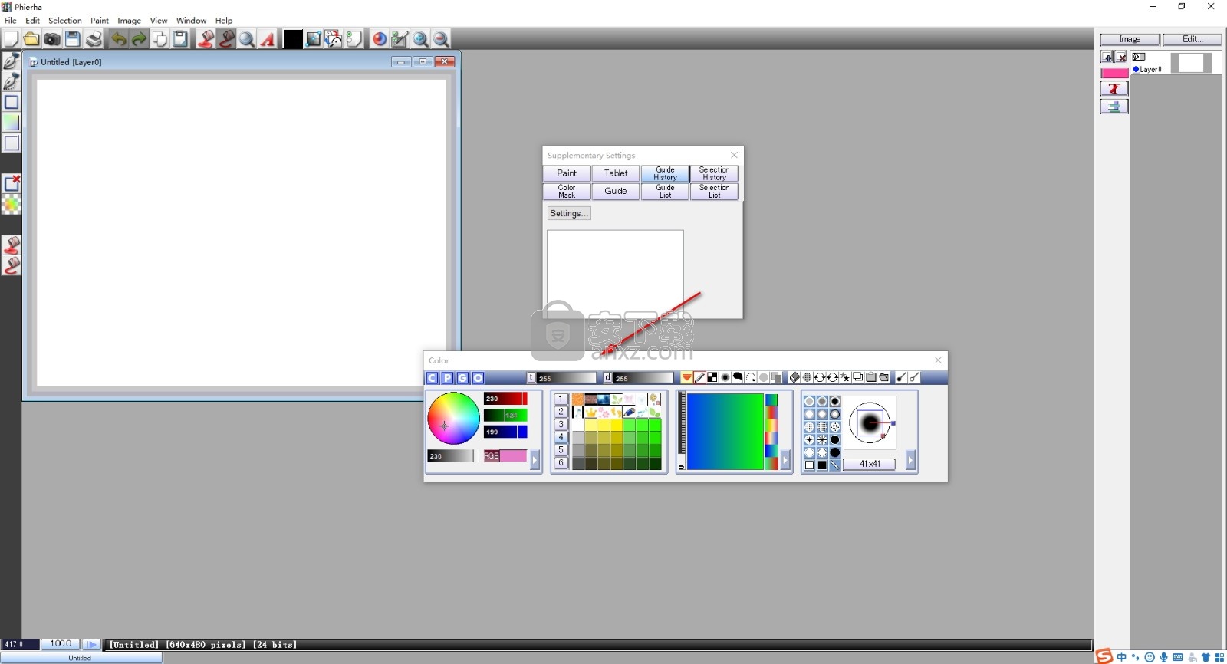Screen dimensions: 1227x664
Task: Switch to the Tablet tab in Supplementary Settings
Action: click(616, 173)
